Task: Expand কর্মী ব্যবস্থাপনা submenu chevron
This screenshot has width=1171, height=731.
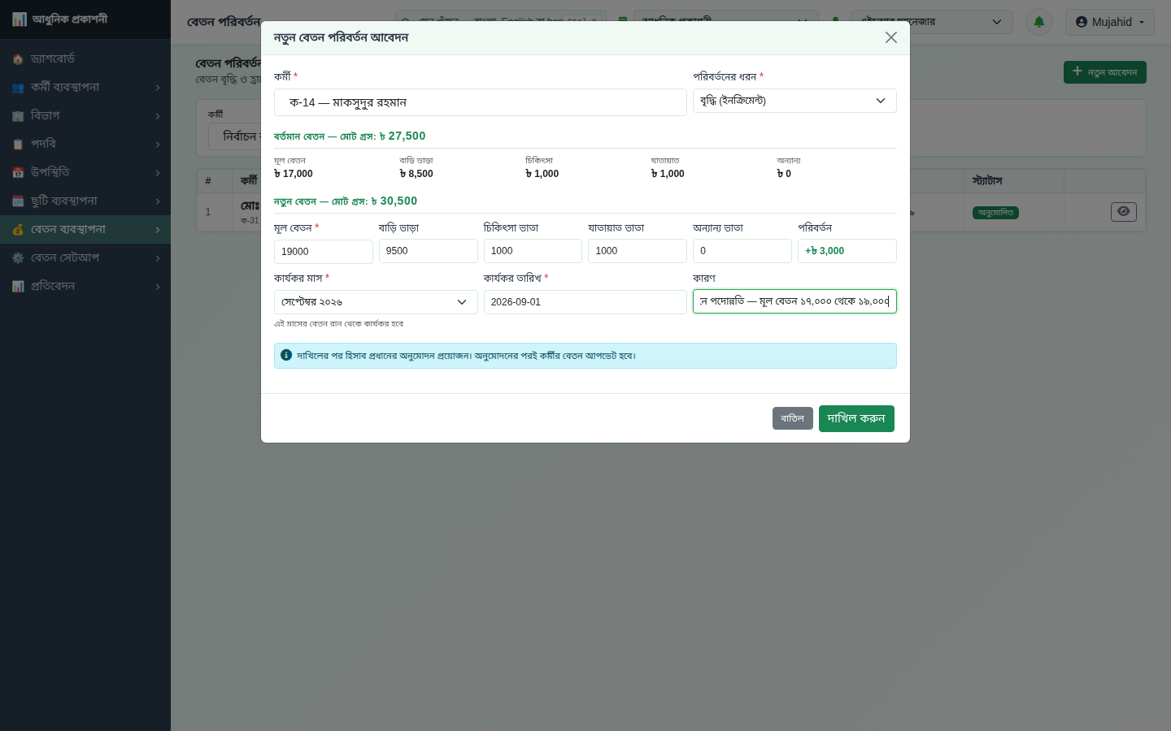Action: click(158, 88)
